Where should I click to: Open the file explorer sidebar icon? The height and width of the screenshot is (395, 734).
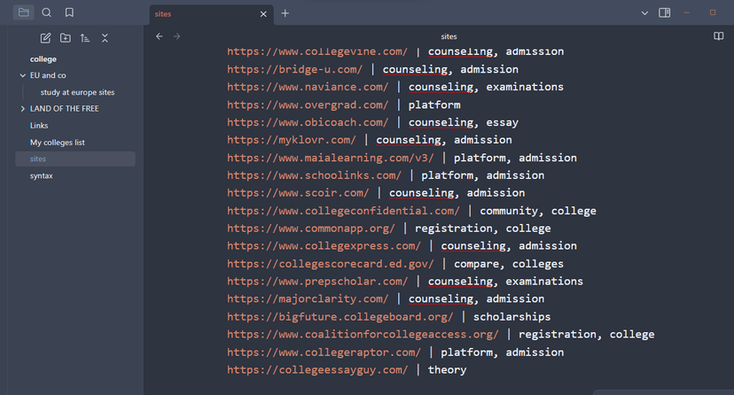click(x=23, y=12)
